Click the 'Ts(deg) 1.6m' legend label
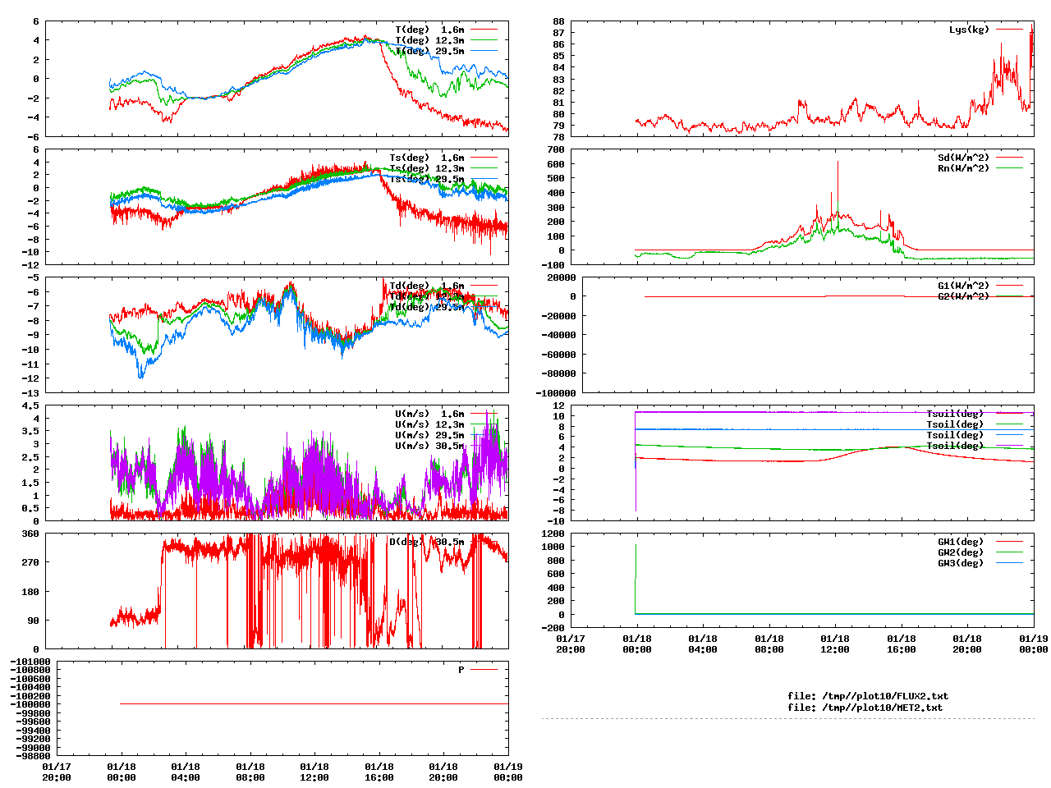The height and width of the screenshot is (788, 1051). (426, 158)
